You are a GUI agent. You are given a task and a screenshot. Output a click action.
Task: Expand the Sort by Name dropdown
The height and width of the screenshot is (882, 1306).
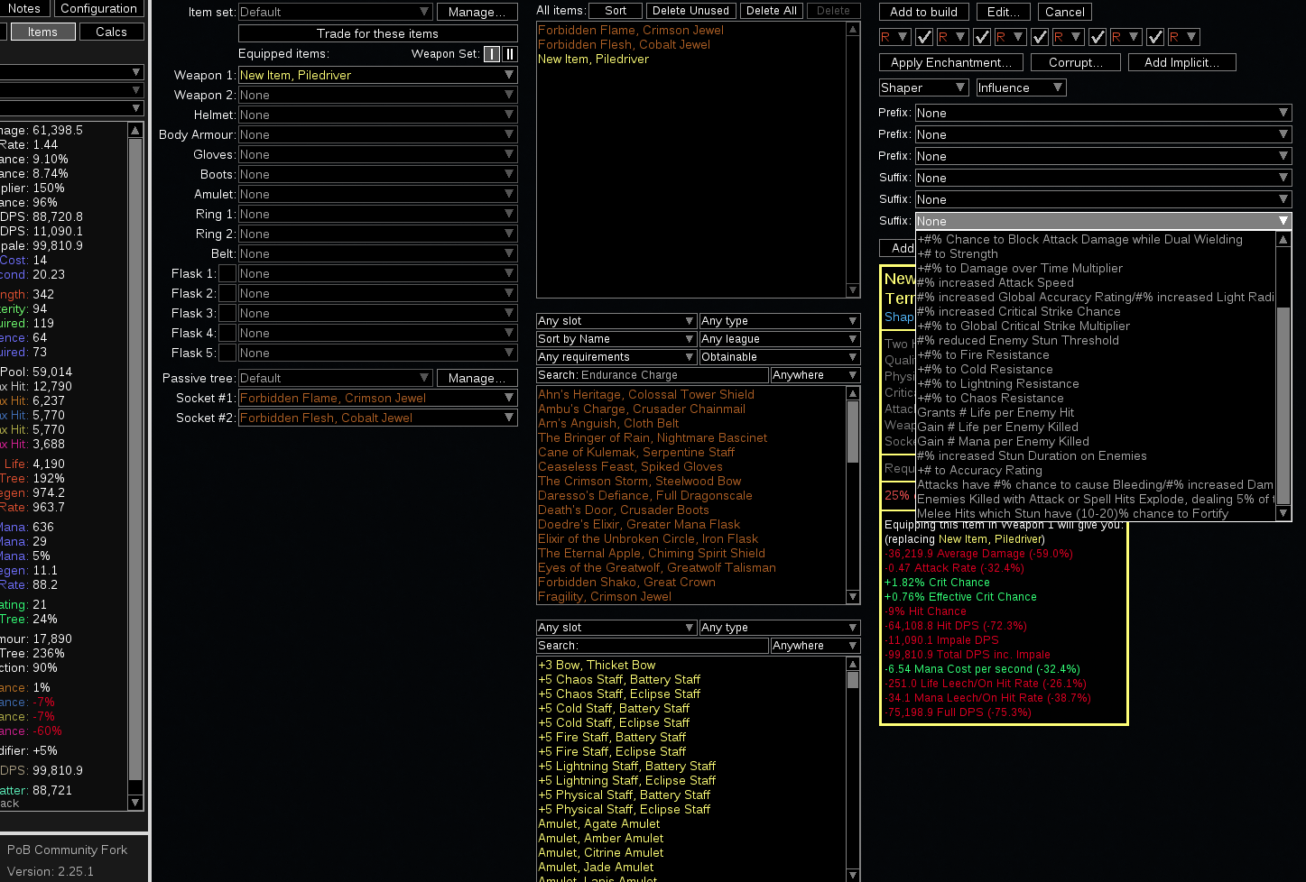[615, 338]
